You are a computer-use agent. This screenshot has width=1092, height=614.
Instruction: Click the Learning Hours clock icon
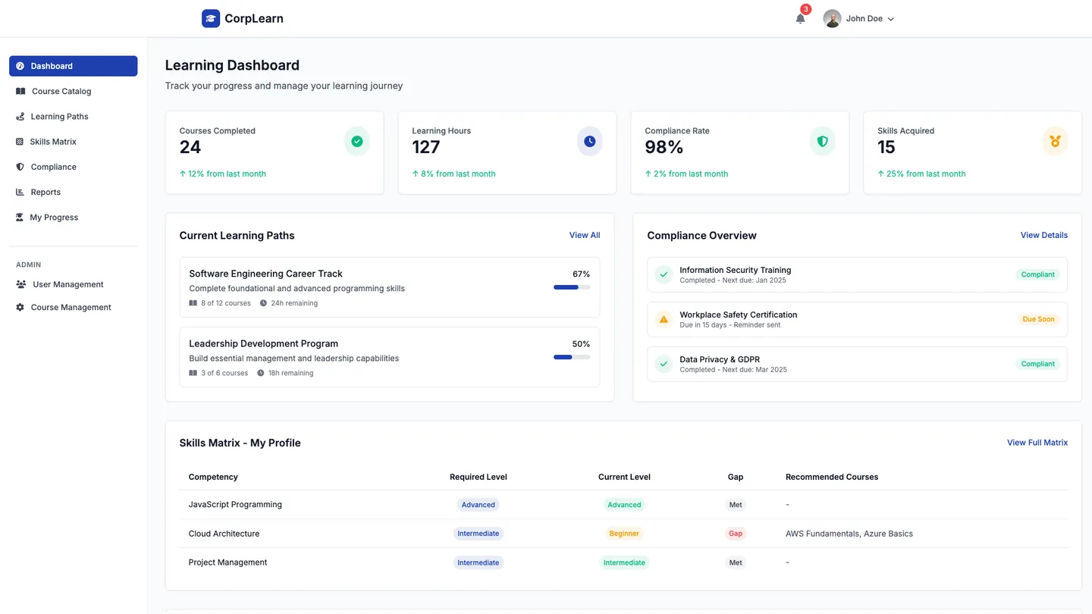pos(590,142)
